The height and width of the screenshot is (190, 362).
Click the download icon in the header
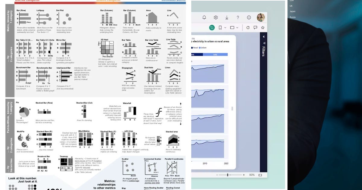tap(227, 17)
